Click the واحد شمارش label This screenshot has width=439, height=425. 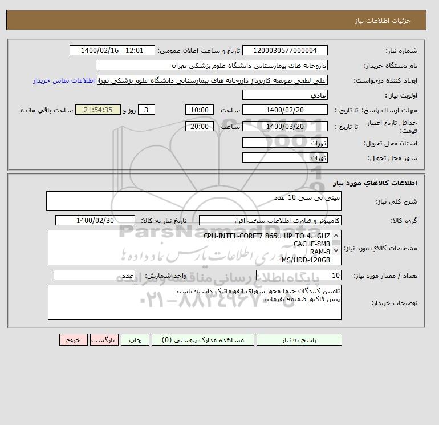click(165, 276)
